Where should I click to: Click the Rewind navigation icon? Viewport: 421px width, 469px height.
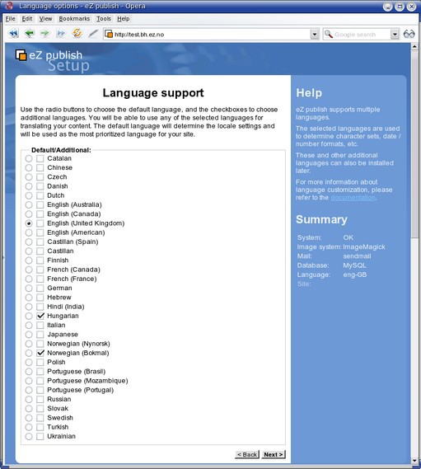[x=13, y=34]
